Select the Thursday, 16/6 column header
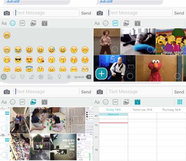The height and width of the screenshot is (161, 186). coord(171,110)
